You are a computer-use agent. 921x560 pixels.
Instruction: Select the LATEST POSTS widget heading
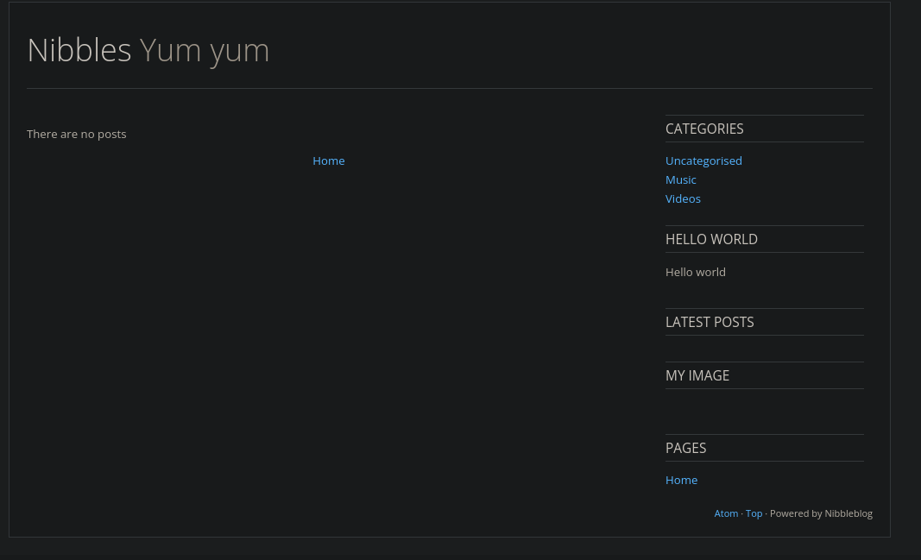[x=710, y=322]
